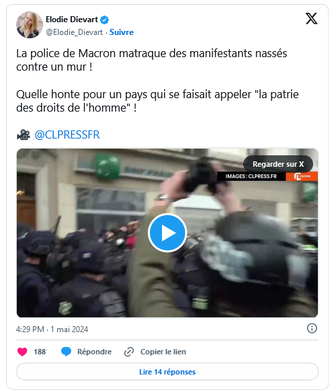This screenshot has height=392, width=332.
Task: Click the movie camera emoji
Action: tap(24, 134)
